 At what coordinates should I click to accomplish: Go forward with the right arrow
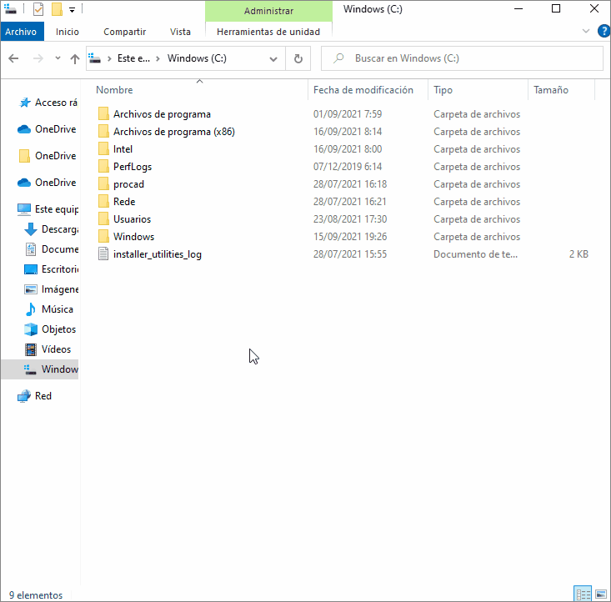pyautogui.click(x=38, y=58)
